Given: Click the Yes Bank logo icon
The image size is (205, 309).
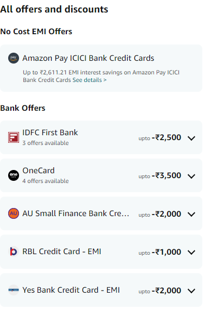Looking at the screenshot, I should tap(14, 290).
